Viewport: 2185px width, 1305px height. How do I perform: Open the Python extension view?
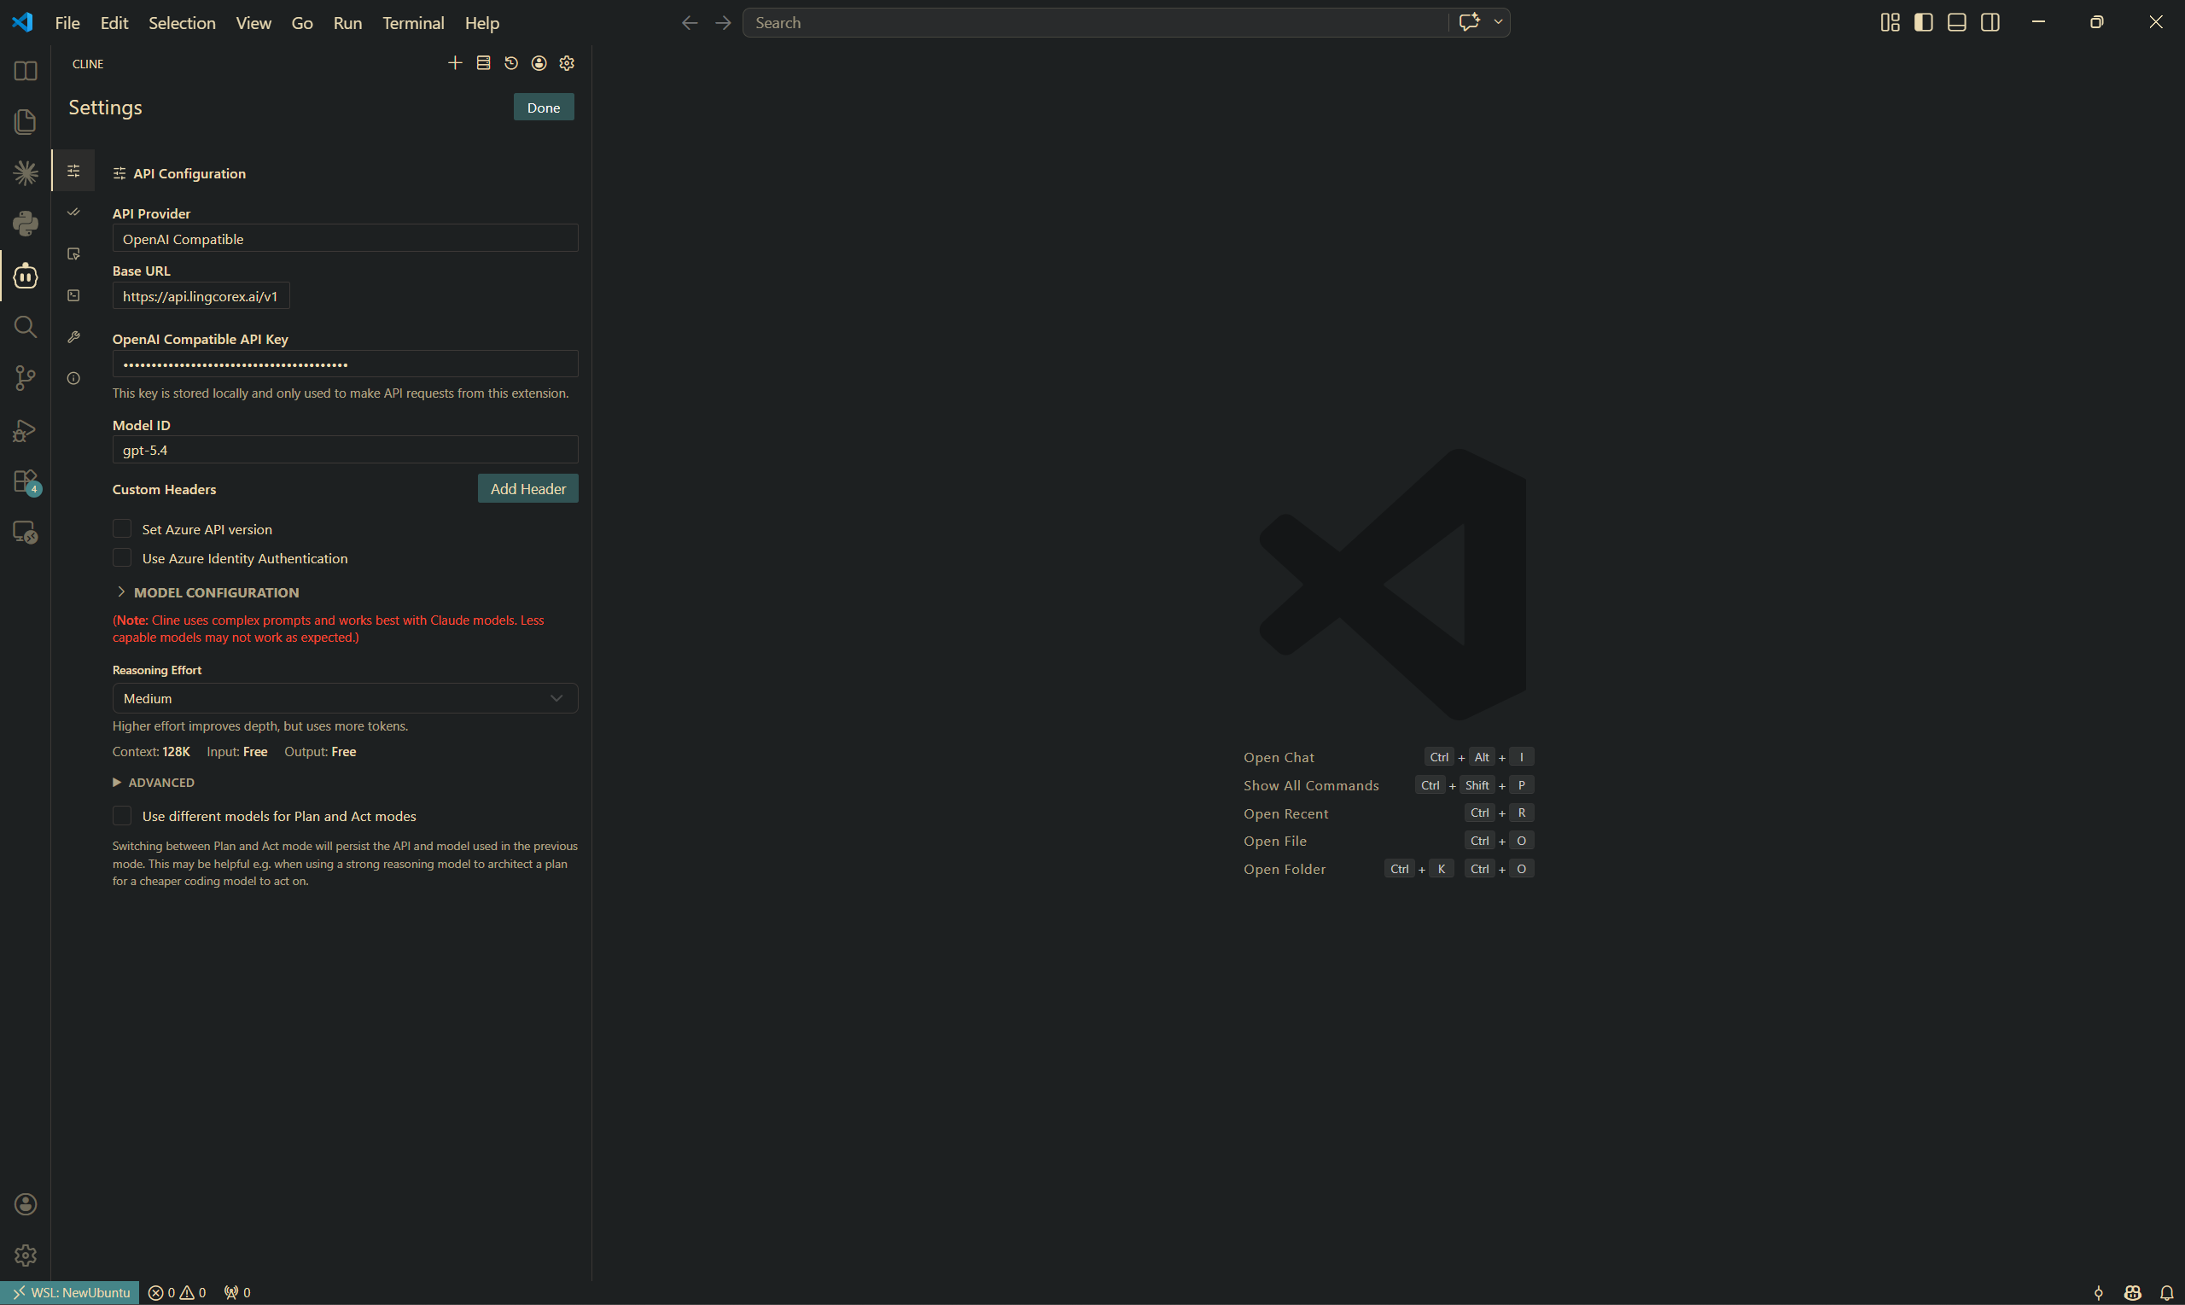(26, 224)
